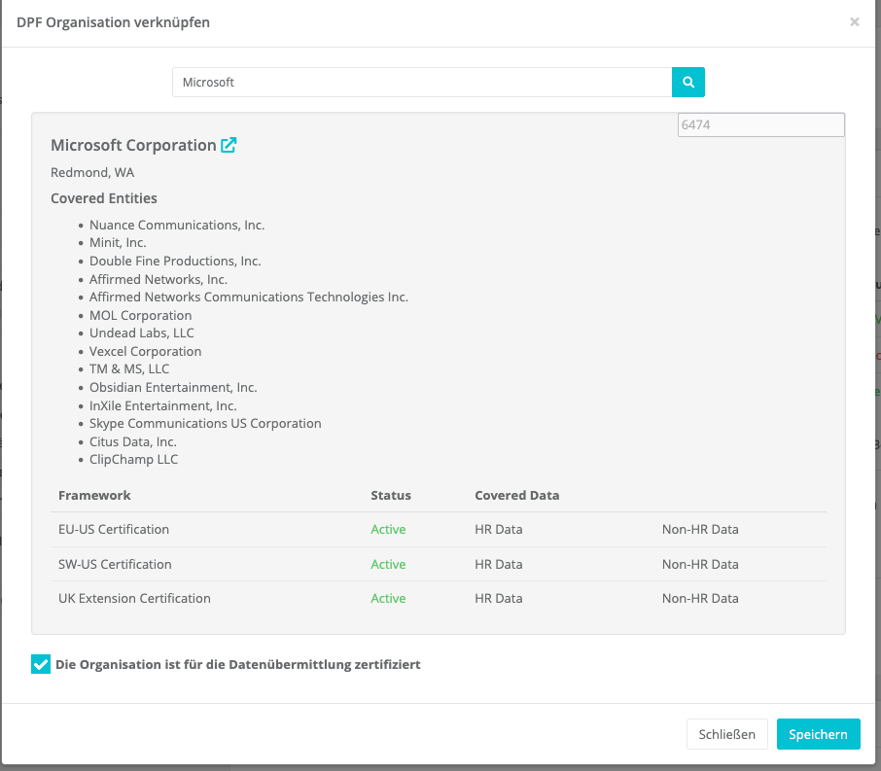The image size is (881, 771).
Task: Click the field showing 6474
Action: pos(760,125)
